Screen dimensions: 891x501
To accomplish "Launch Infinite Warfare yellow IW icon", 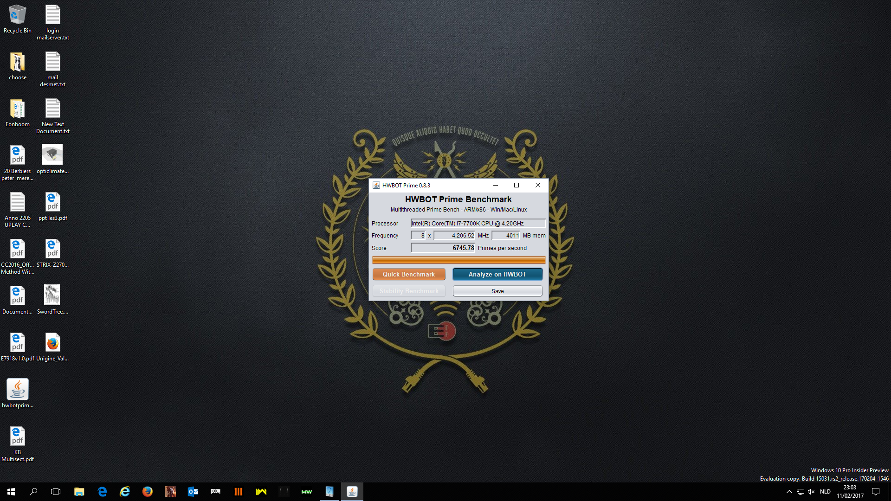I will [261, 492].
